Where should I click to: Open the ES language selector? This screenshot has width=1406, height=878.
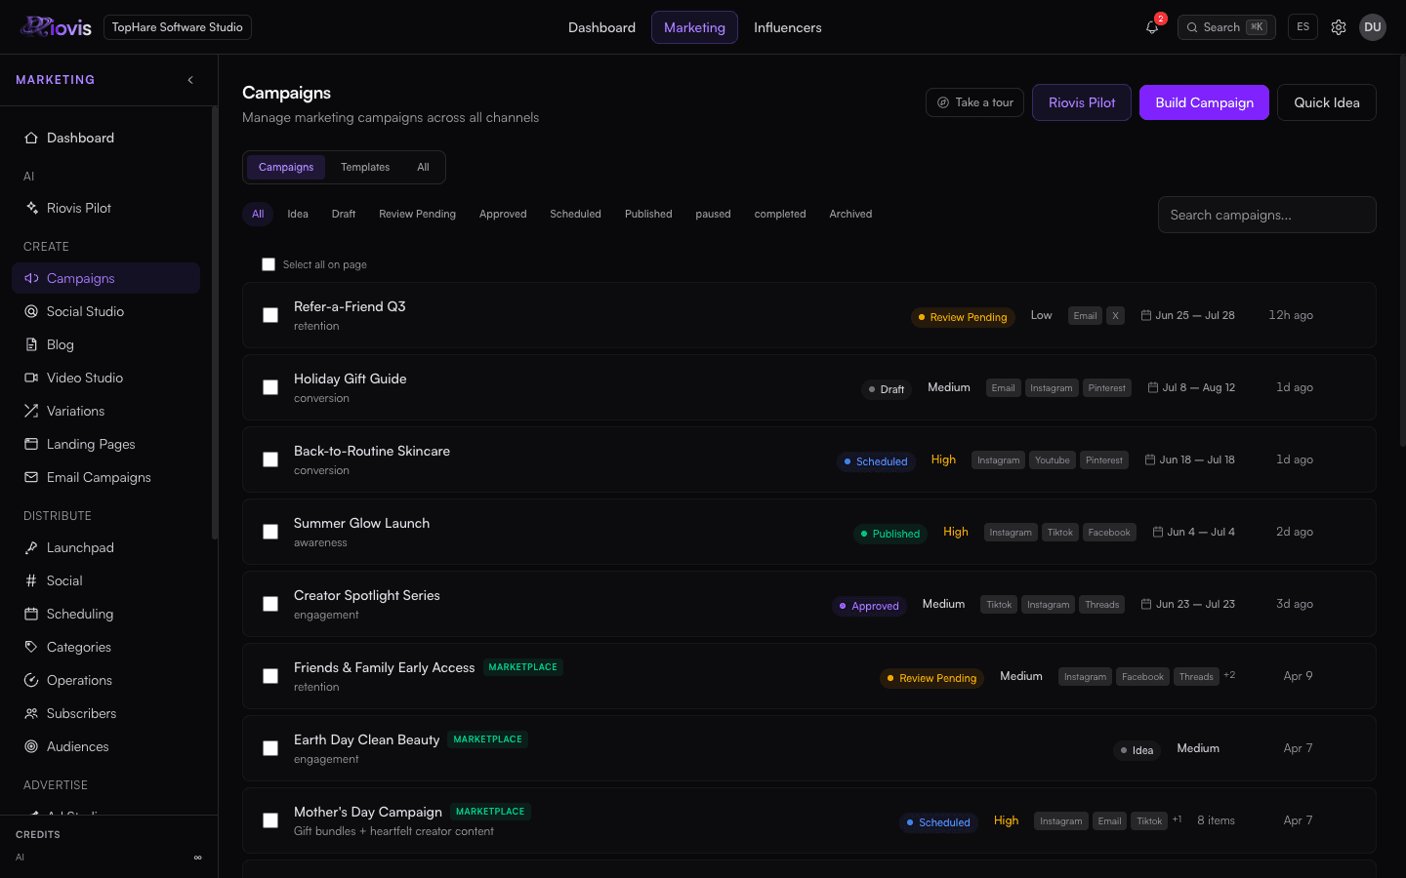tap(1303, 27)
